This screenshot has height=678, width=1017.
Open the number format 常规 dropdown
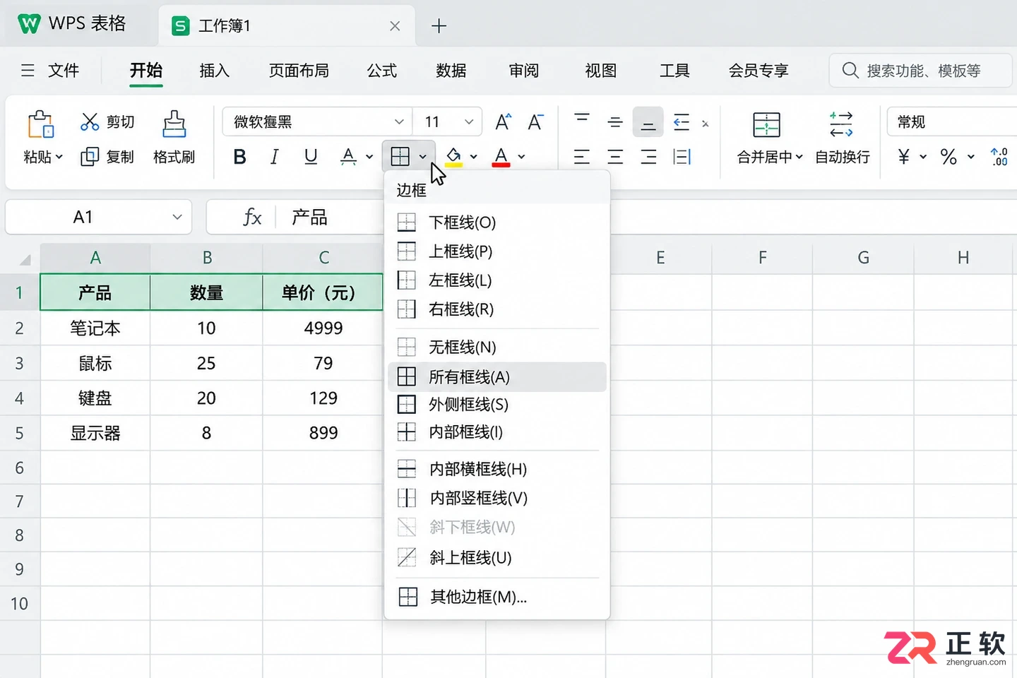[952, 121]
